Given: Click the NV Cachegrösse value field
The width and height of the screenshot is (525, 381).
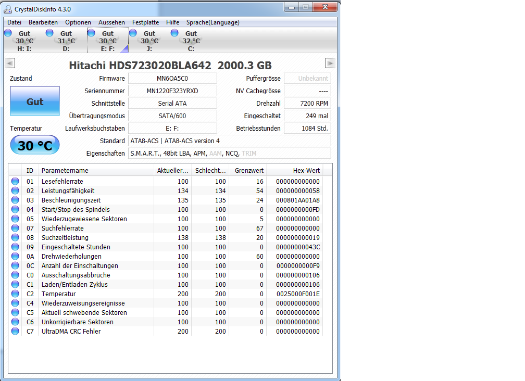Looking at the screenshot, I should pos(307,91).
